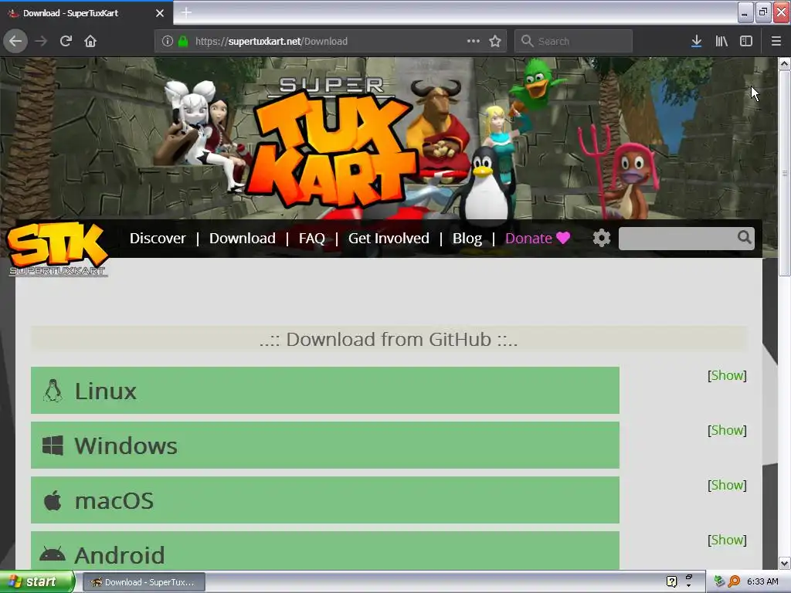Screen dimensions: 791x593
Task: Bookmark this page with the star icon
Action: 495,41
